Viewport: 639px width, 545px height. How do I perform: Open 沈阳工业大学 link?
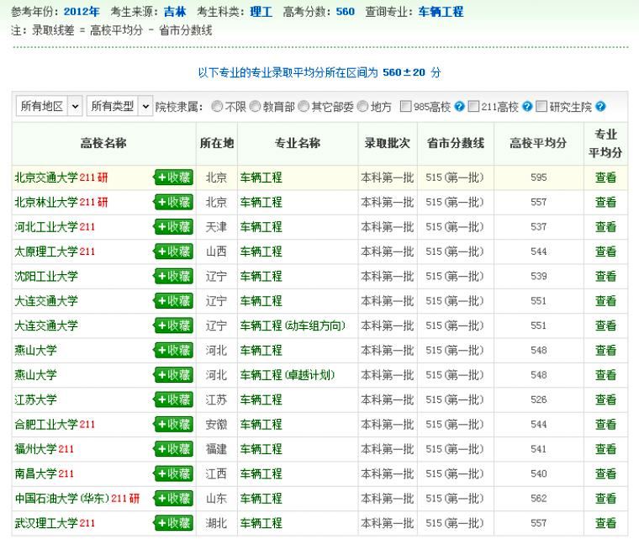coord(46,277)
